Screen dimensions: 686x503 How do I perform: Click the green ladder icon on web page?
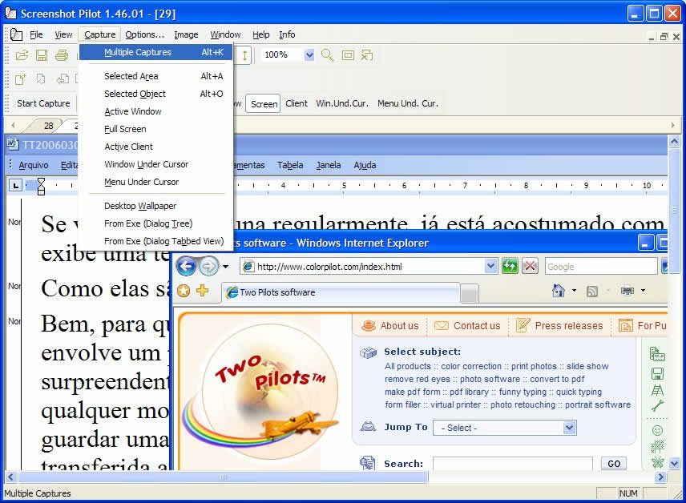(657, 390)
